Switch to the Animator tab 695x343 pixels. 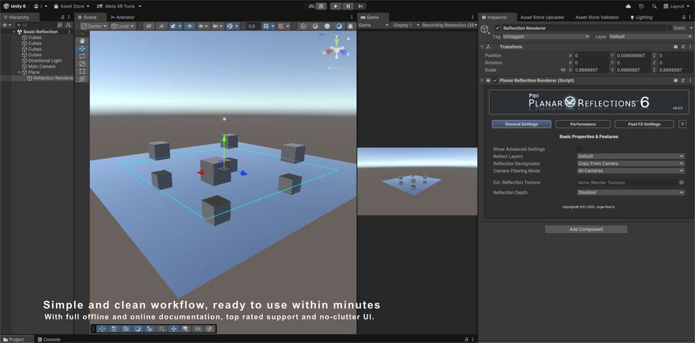point(122,17)
